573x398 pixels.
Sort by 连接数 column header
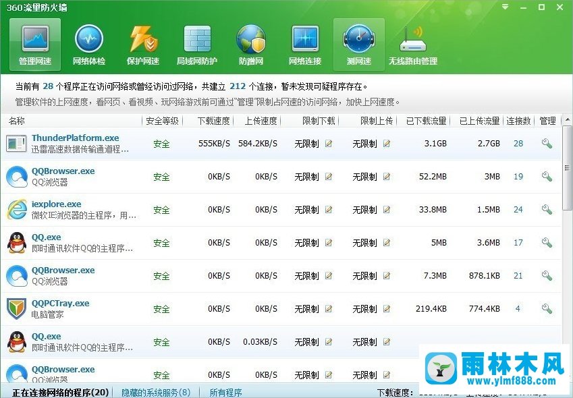[x=518, y=121]
